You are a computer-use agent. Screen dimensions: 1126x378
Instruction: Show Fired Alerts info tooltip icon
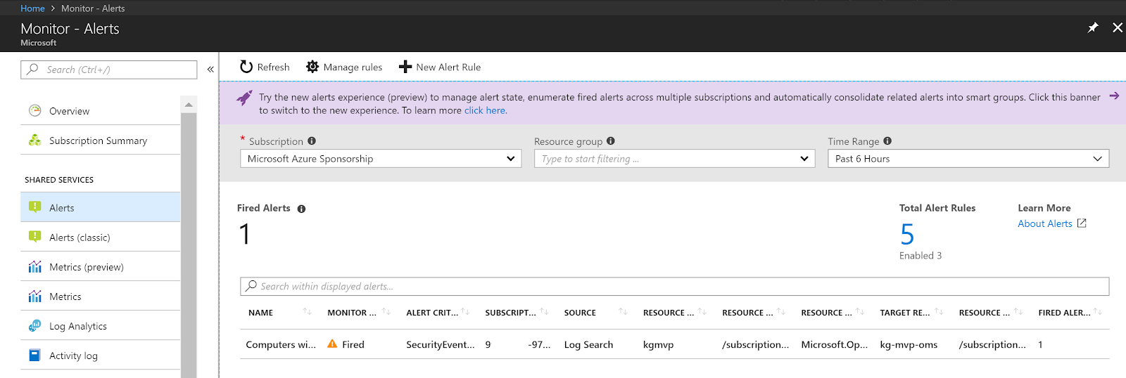point(301,209)
